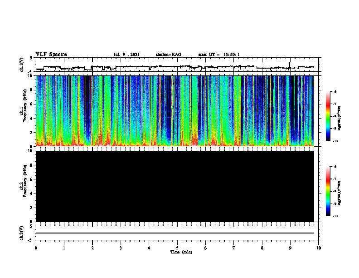Click inside the colorful ch.1 spectrogram panel
The image size is (359, 278).
pos(175,111)
